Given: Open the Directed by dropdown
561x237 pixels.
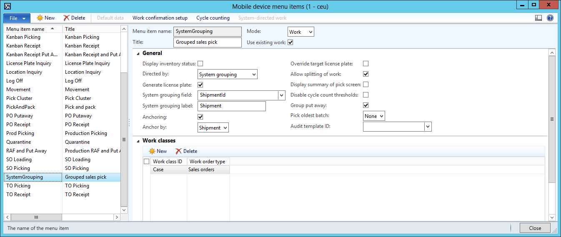Looking at the screenshot, I should [254, 75].
